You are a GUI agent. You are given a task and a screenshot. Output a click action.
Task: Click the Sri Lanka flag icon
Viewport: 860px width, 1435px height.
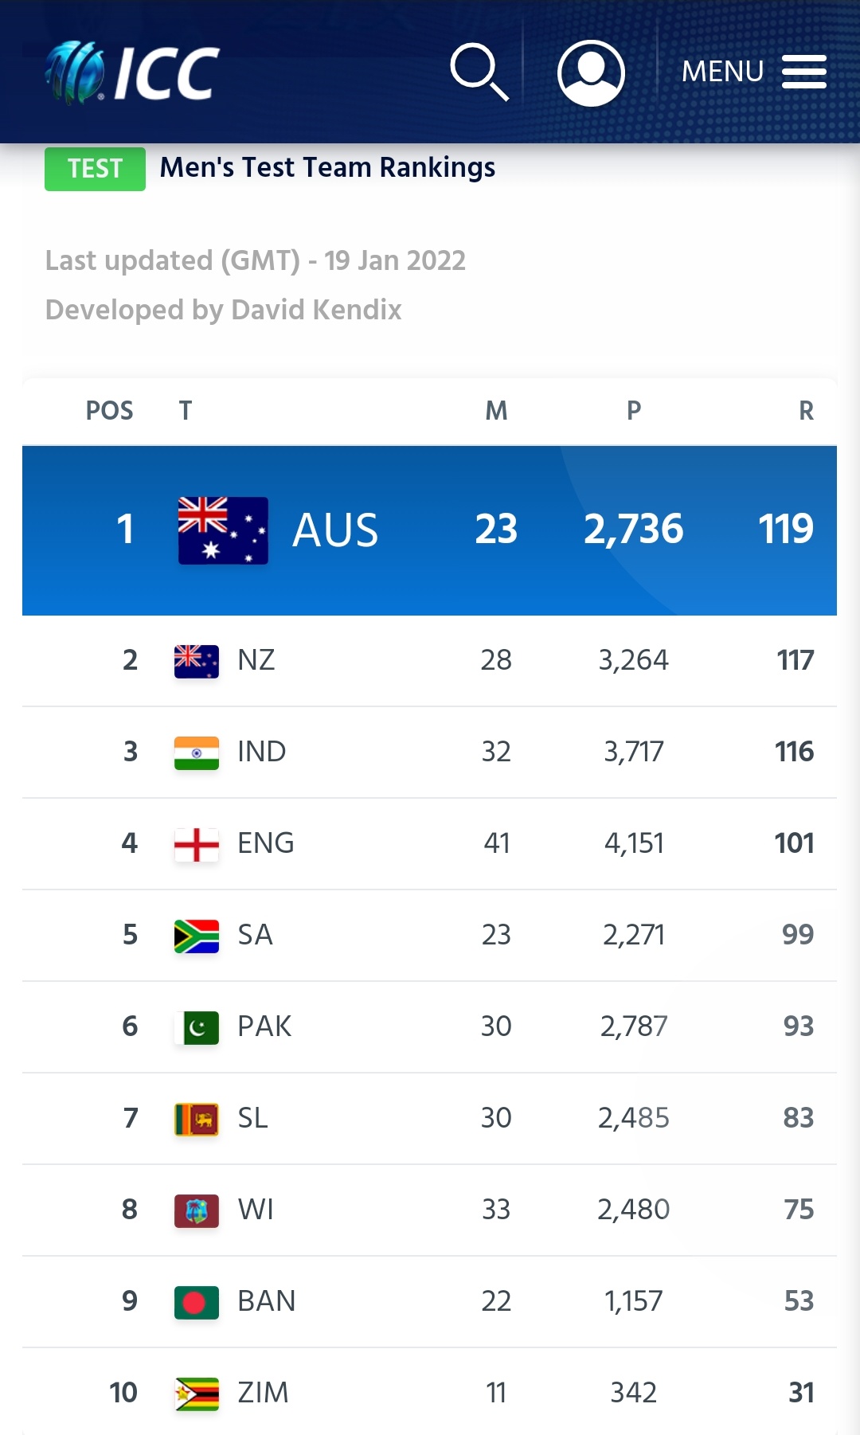coord(197,1119)
